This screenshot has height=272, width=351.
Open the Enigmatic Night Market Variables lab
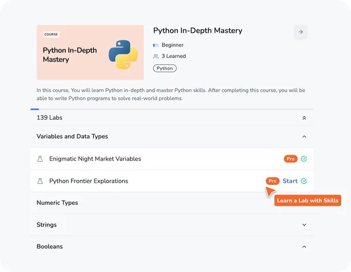(95, 159)
